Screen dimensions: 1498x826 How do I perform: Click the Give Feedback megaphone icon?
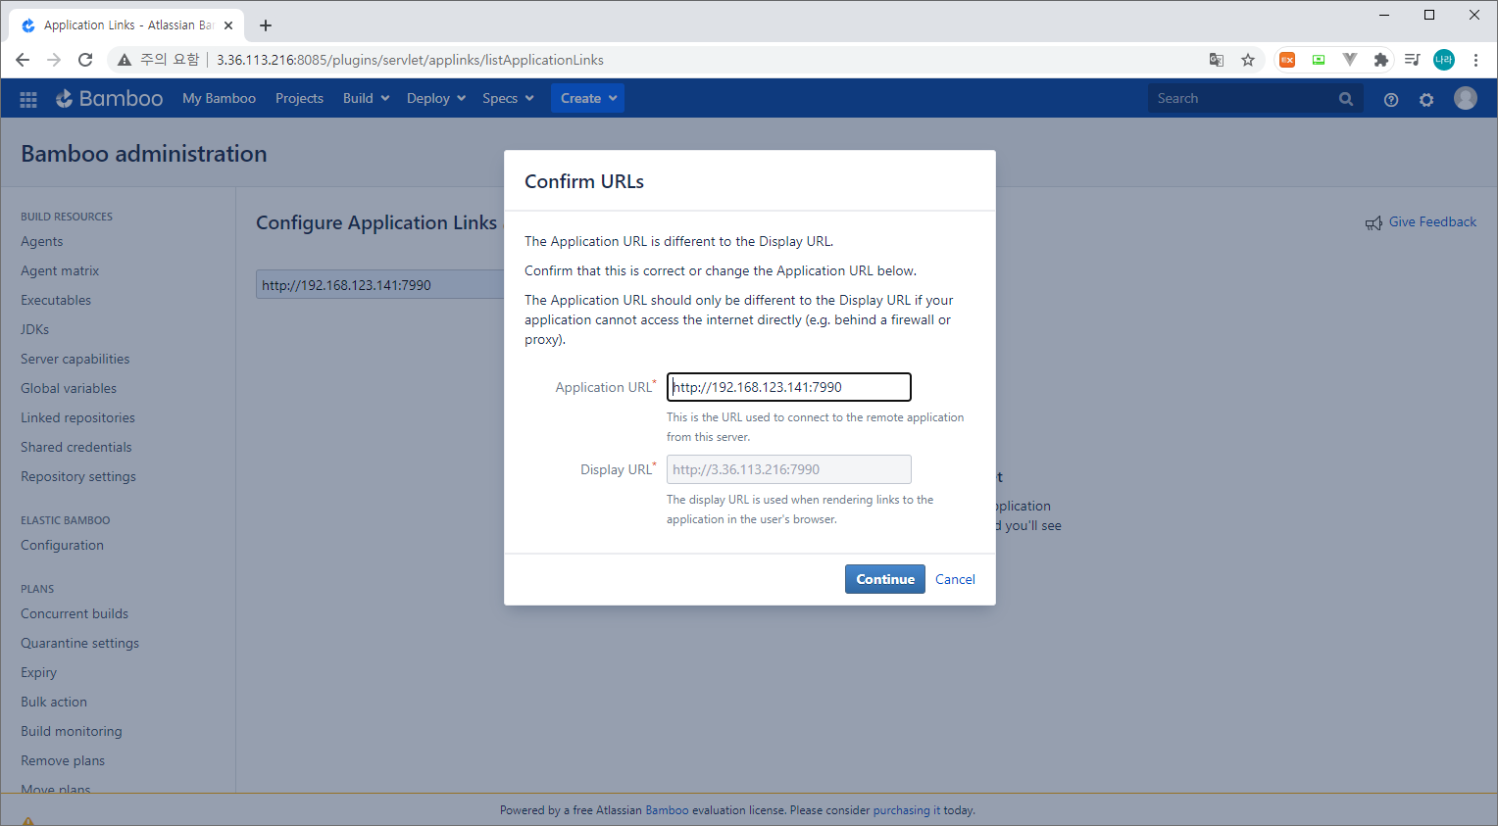[x=1373, y=222]
